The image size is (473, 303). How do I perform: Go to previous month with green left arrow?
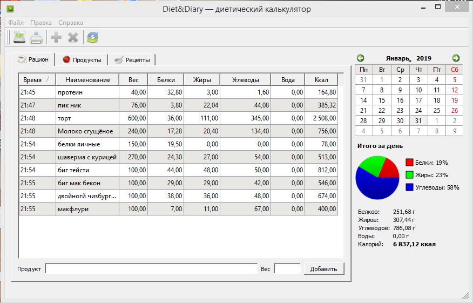coord(361,58)
